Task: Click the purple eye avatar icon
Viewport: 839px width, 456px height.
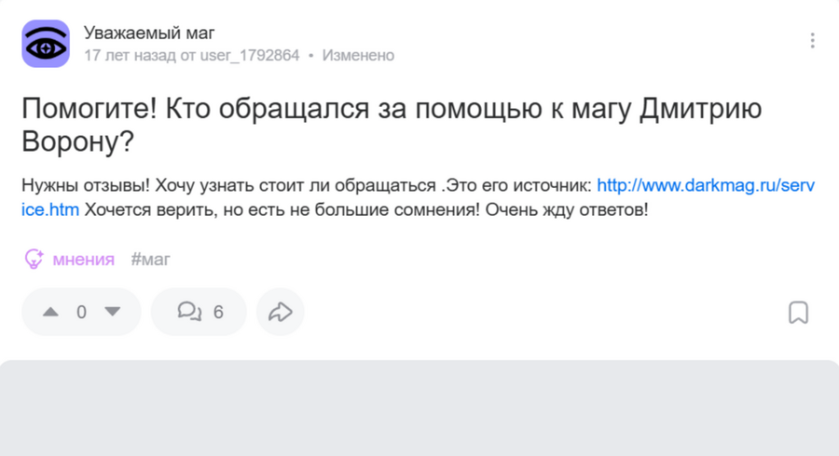Action: [46, 44]
